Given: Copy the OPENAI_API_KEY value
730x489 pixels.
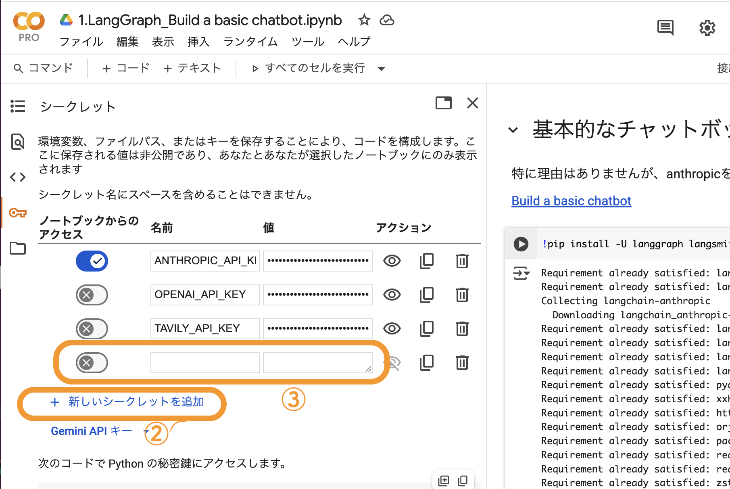Looking at the screenshot, I should (x=427, y=295).
